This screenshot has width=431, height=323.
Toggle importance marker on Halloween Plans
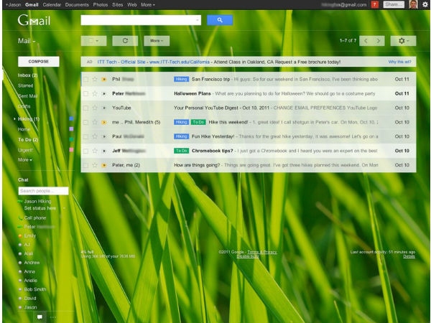pyautogui.click(x=104, y=93)
